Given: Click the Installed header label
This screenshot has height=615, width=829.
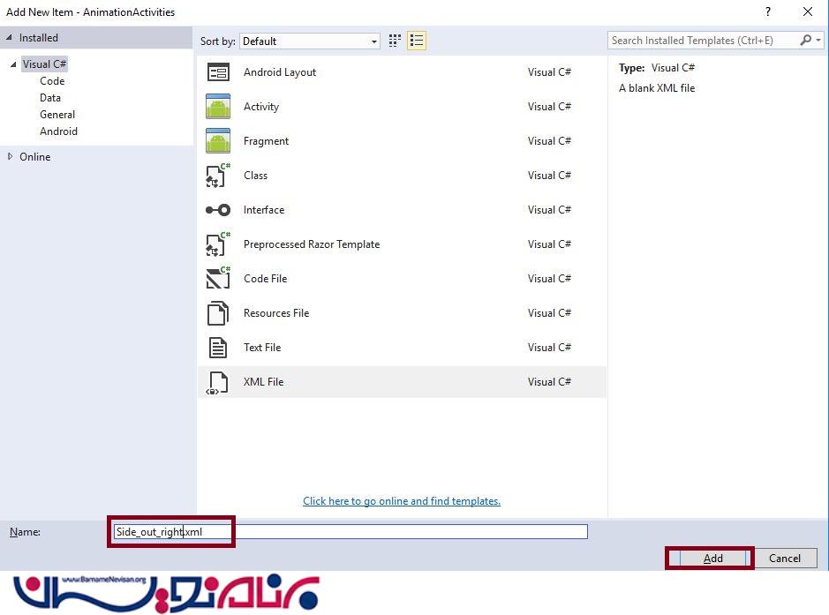Looking at the screenshot, I should 39,38.
